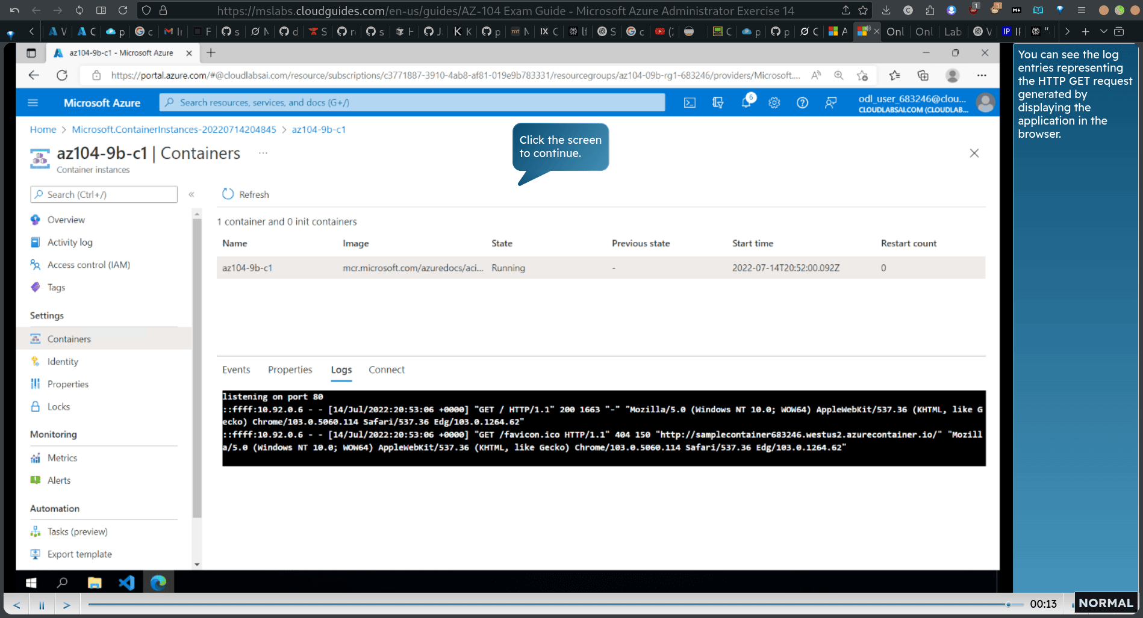Select the Logs tab

[x=341, y=369]
